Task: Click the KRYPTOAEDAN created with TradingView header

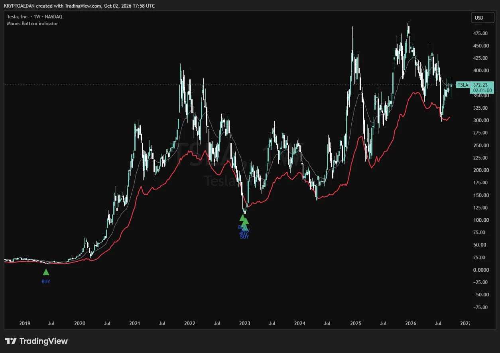Action: [x=79, y=6]
